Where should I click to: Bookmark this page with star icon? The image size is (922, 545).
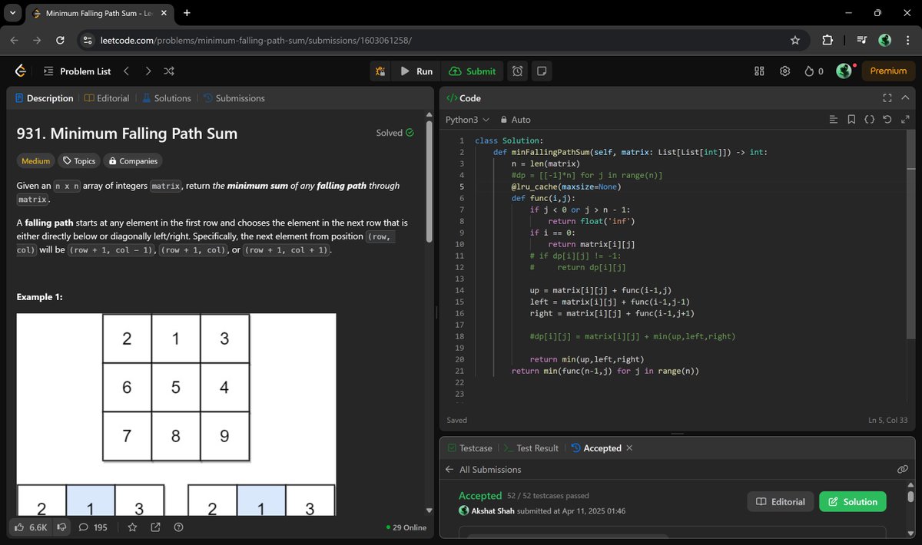click(794, 40)
